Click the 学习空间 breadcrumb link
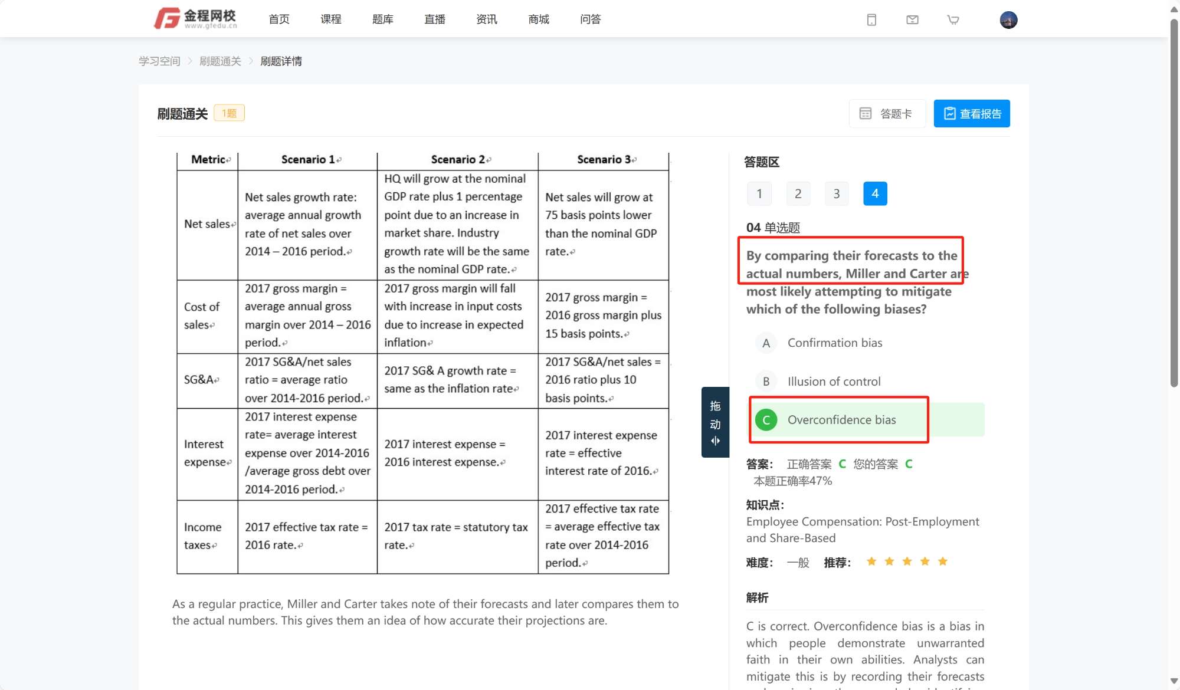Image resolution: width=1180 pixels, height=690 pixels. point(159,61)
